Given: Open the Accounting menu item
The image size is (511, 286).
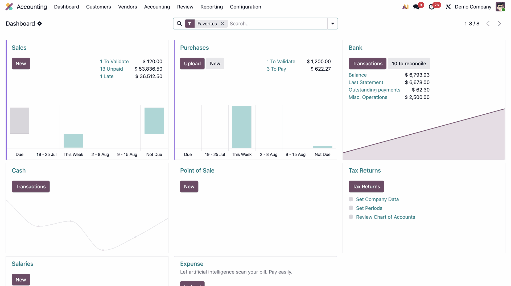Looking at the screenshot, I should (x=157, y=7).
